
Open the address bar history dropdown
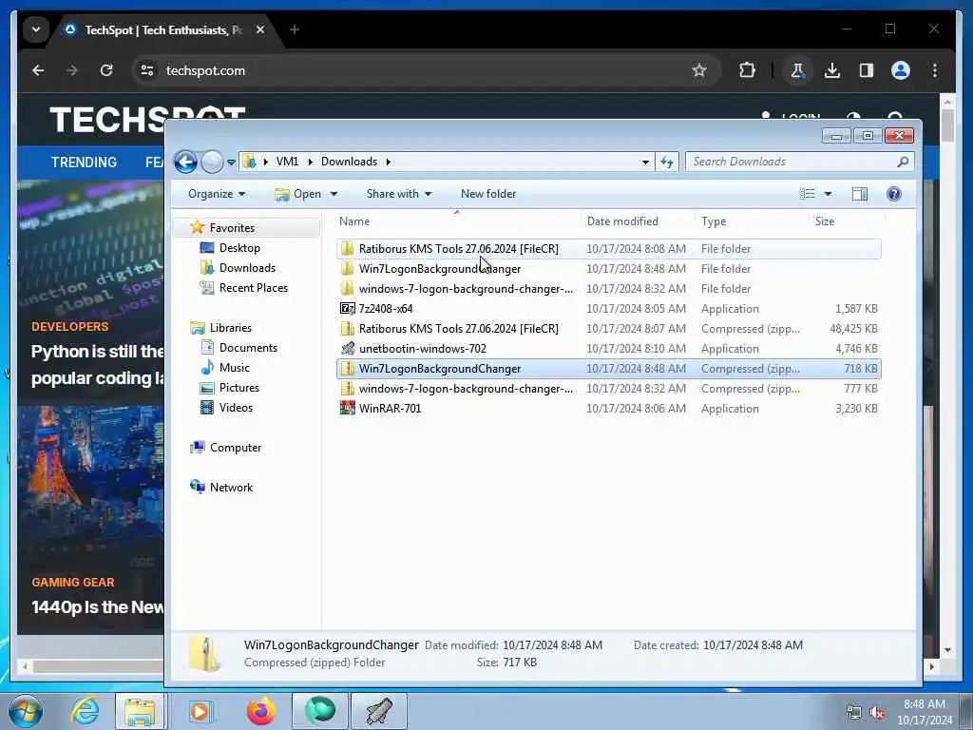pyautogui.click(x=645, y=162)
